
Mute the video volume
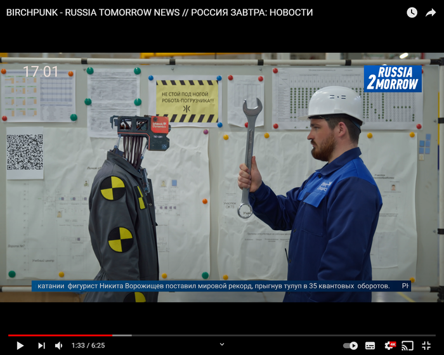click(x=58, y=345)
